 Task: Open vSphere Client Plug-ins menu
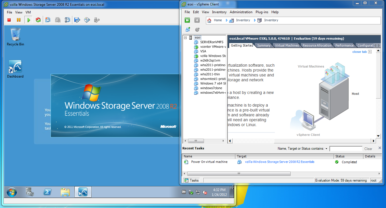[262, 12]
